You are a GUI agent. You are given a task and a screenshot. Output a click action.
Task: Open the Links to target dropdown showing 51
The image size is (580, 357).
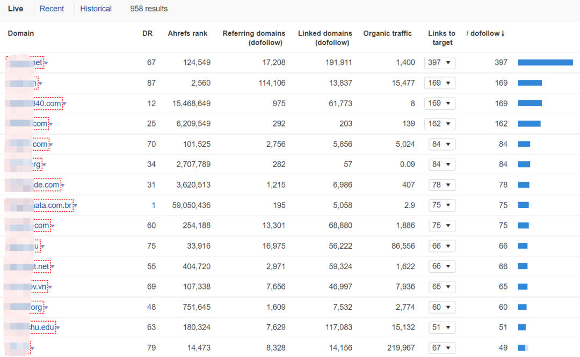[441, 328]
